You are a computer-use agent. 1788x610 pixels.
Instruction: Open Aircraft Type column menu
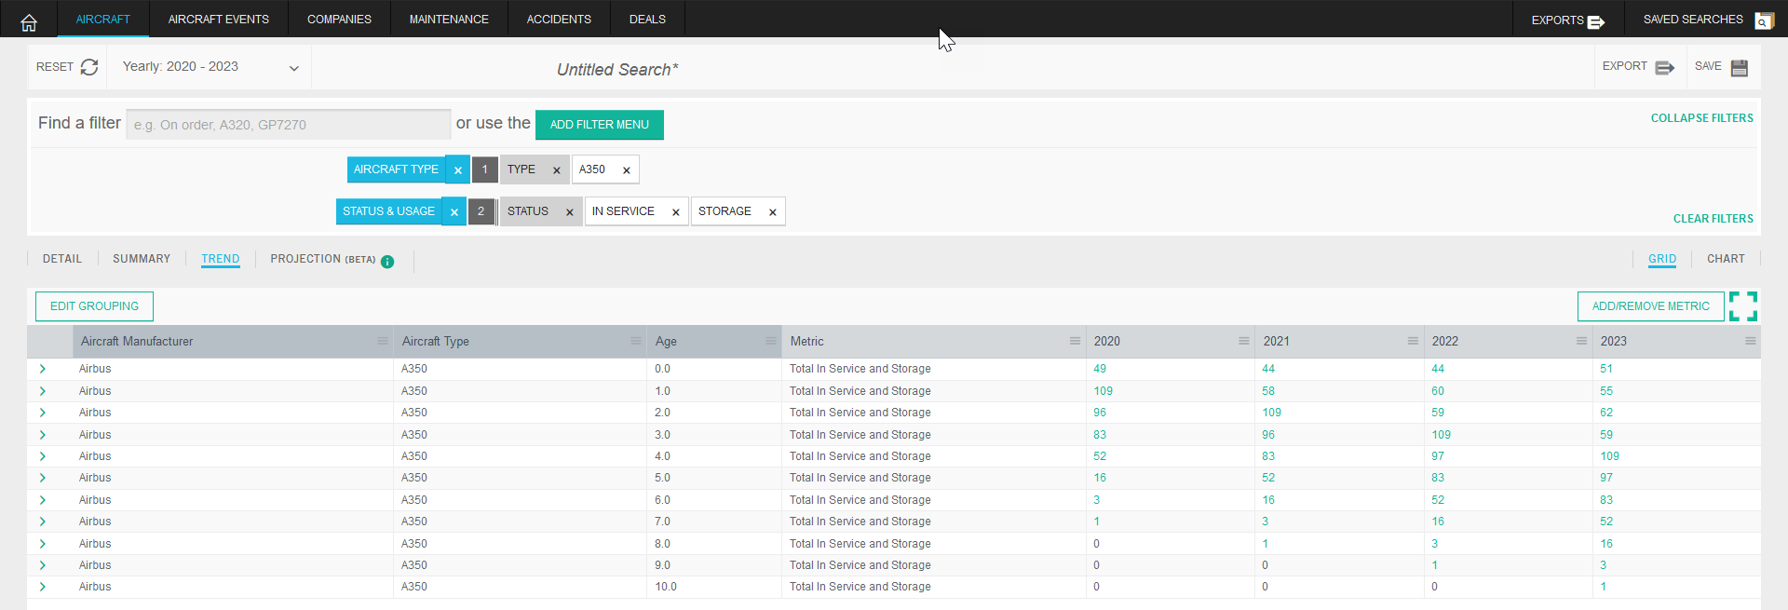[636, 341]
